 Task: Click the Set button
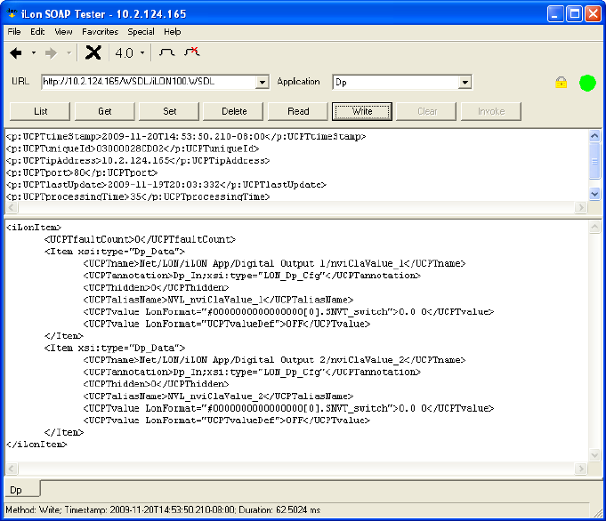169,111
